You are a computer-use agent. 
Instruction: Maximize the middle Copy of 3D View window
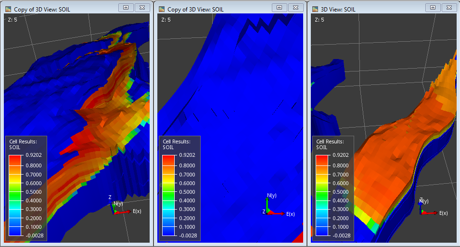(279, 8)
